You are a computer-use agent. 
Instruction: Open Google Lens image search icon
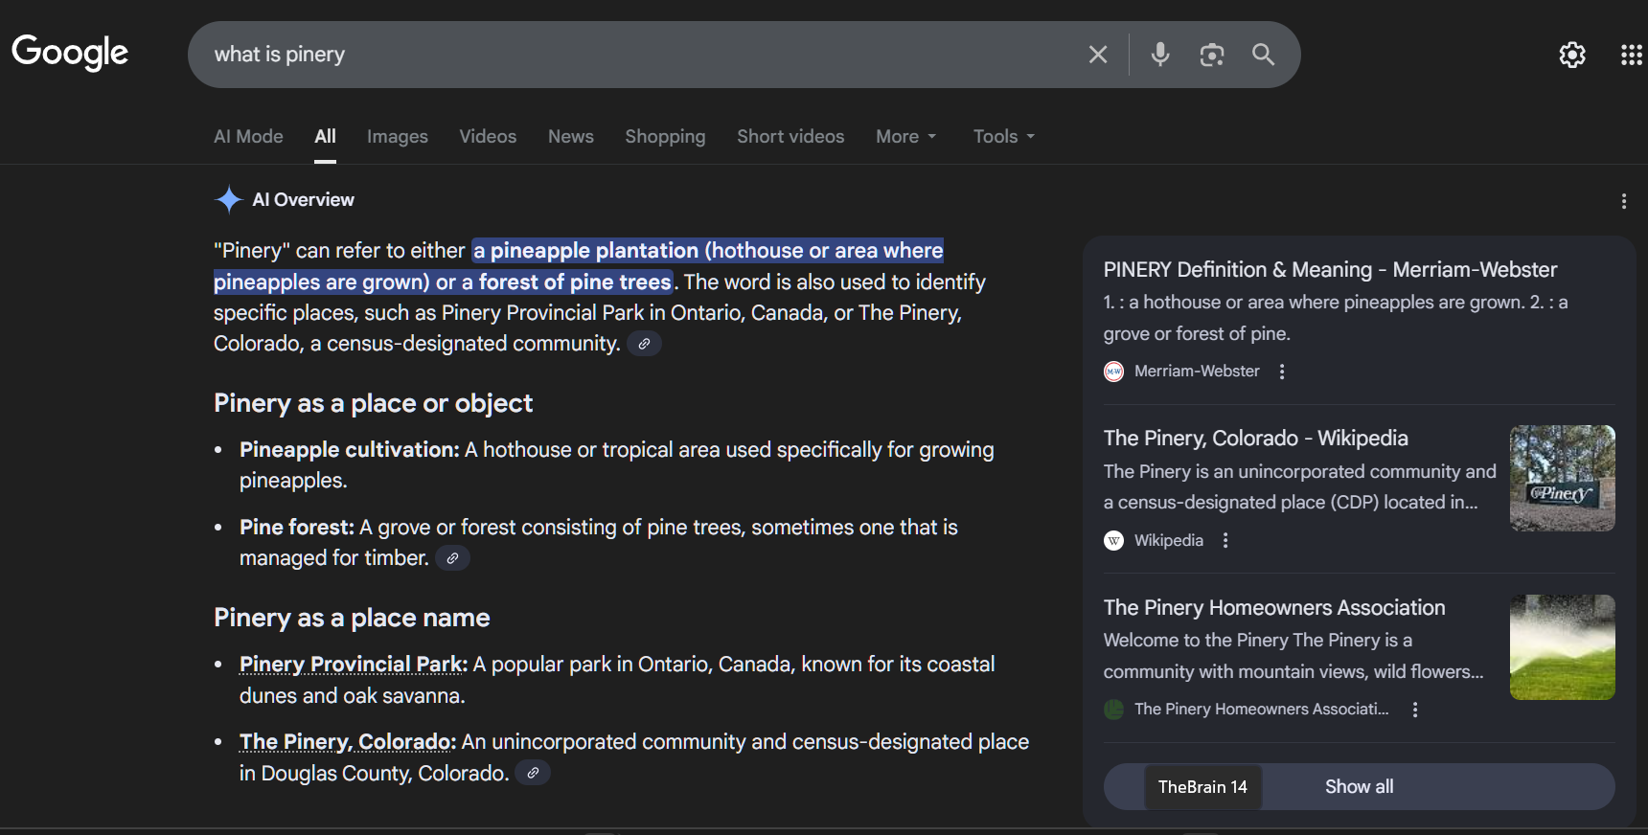click(x=1211, y=55)
